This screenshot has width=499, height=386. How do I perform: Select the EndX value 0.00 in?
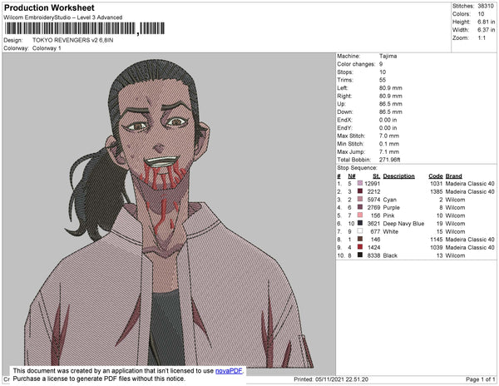pyautogui.click(x=388, y=120)
